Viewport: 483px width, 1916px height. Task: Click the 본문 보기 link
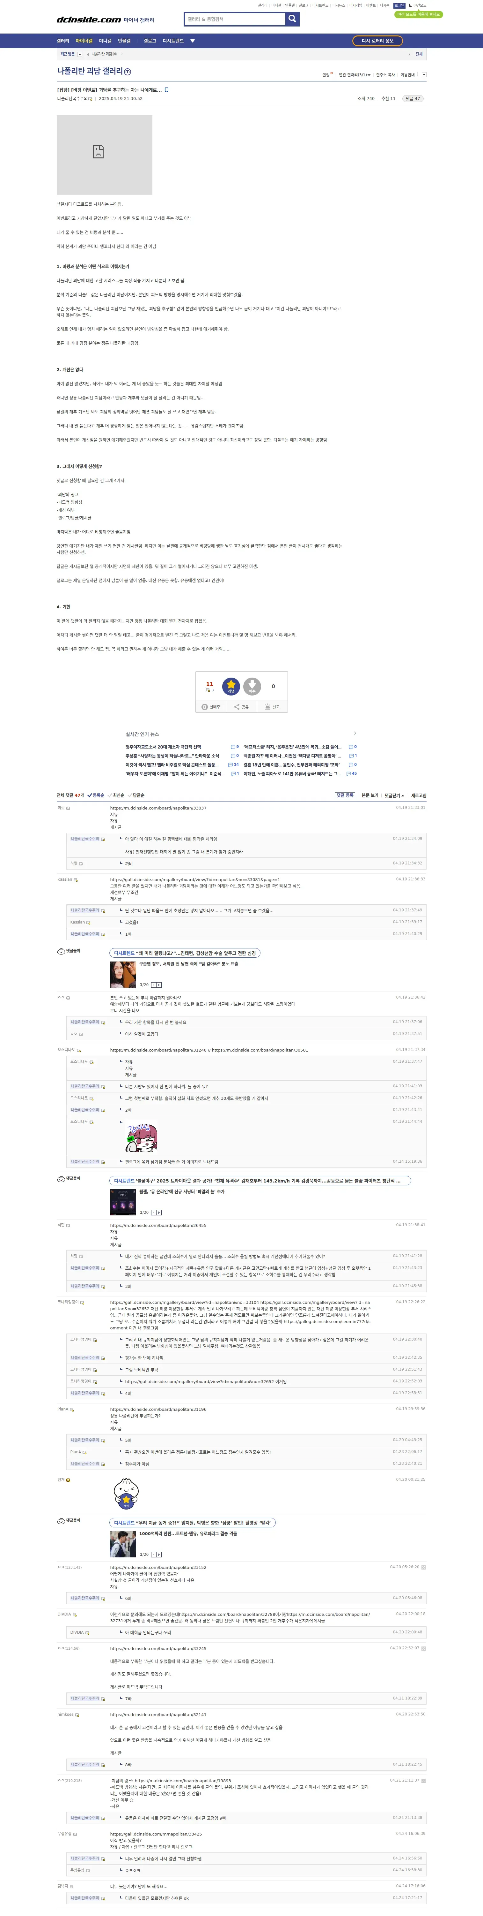(x=370, y=795)
